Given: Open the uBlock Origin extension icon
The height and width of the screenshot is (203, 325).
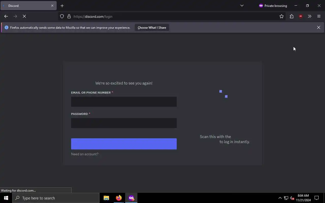Looking at the screenshot, I should (x=301, y=16).
